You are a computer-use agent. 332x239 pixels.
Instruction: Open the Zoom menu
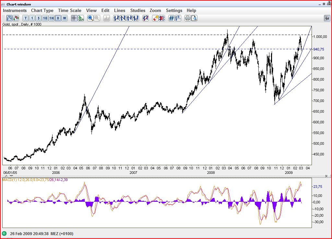pyautogui.click(x=155, y=11)
